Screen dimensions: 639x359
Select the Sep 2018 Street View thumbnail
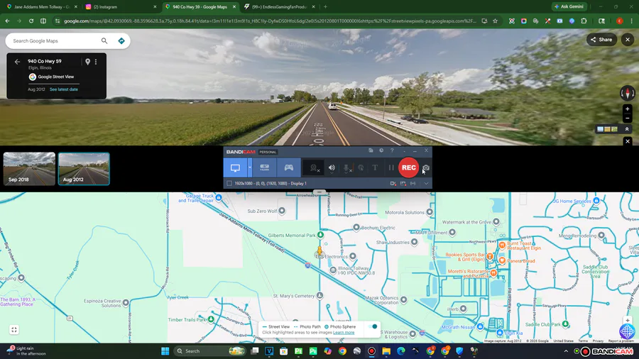pyautogui.click(x=29, y=169)
